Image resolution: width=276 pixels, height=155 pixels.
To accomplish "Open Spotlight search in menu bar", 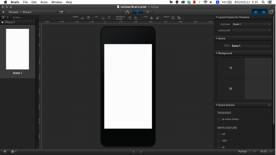I will click(263, 2).
